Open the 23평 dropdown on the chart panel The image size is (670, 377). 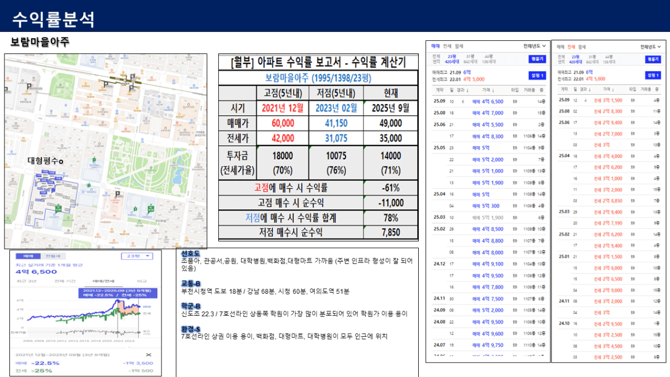pos(137,256)
